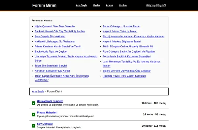Screen dimensions: 198x130
Task: Open topic Karaman Sarıveliler Diş Kliniği
Action: point(52,71)
